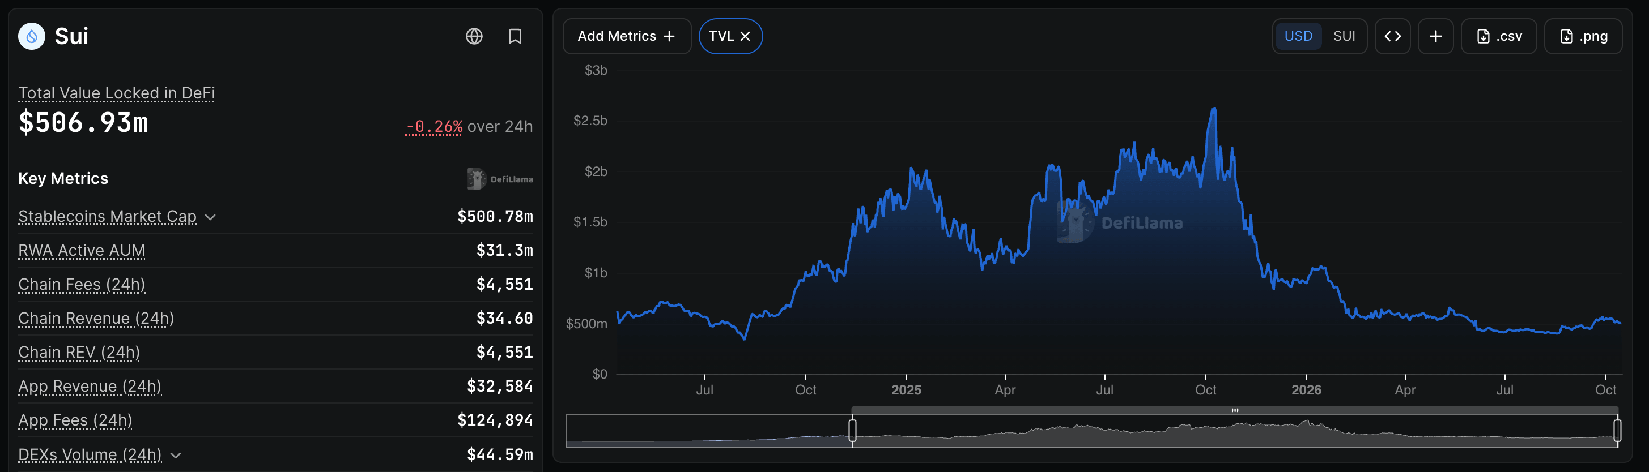This screenshot has height=472, width=1649.
Task: Bookmark the Sui chain page
Action: point(515,36)
